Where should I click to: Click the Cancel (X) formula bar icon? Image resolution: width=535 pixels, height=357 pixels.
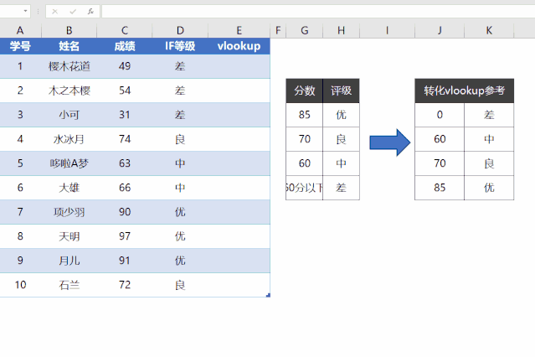(55, 12)
